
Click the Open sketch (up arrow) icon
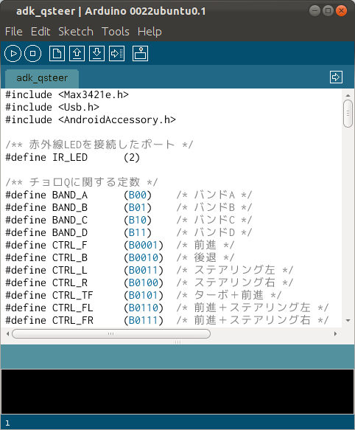77,54
